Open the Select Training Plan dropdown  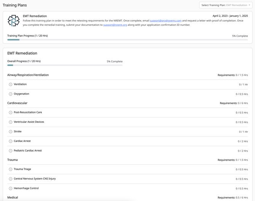pyautogui.click(x=226, y=5)
